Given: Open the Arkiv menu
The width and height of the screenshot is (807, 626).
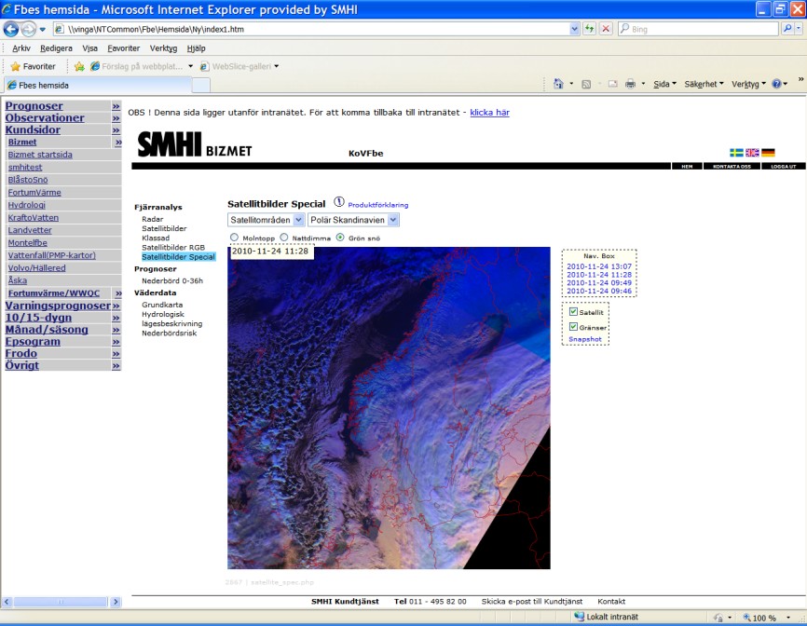Looking at the screenshot, I should (x=21, y=48).
